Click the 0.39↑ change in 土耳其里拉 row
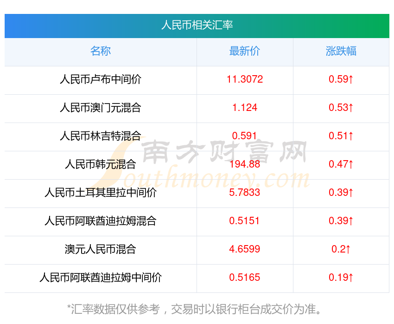Image resolution: width=394 pixels, height=324 pixels. [x=341, y=193]
